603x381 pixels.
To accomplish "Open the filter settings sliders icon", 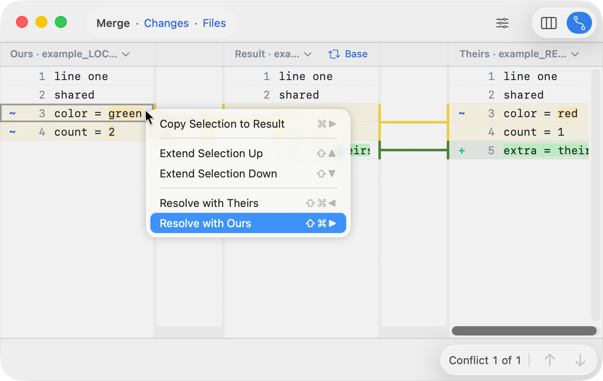I will pos(502,23).
